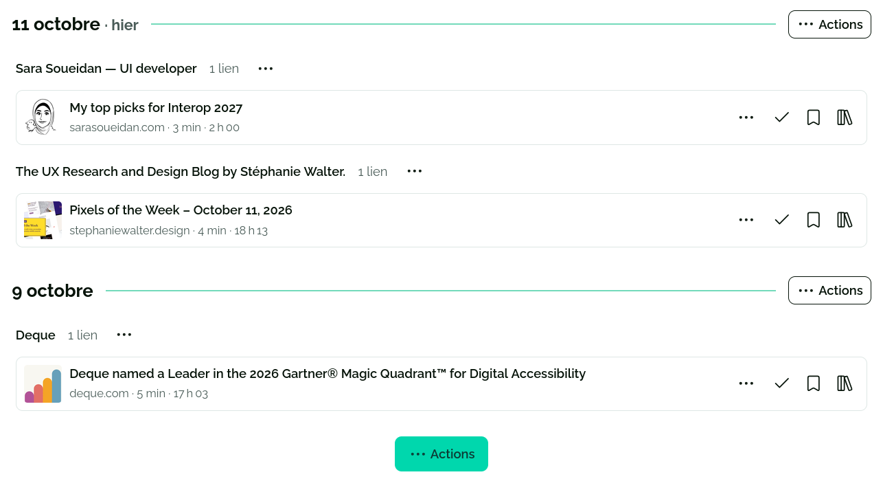
Task: Open The UX Research and Design Blog feed
Action: pos(181,172)
